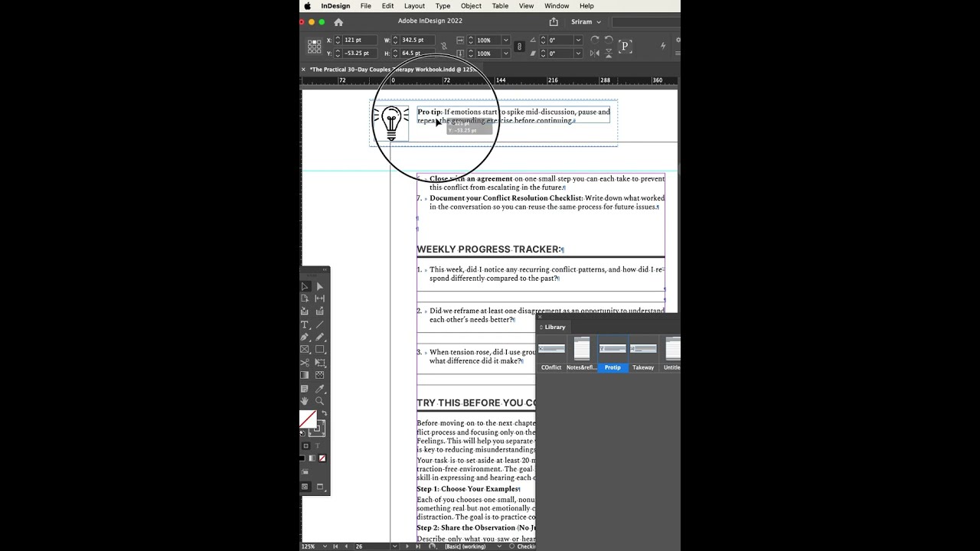Click the fill color swatch in toolbox
This screenshot has width=980, height=551.
pos(307,419)
